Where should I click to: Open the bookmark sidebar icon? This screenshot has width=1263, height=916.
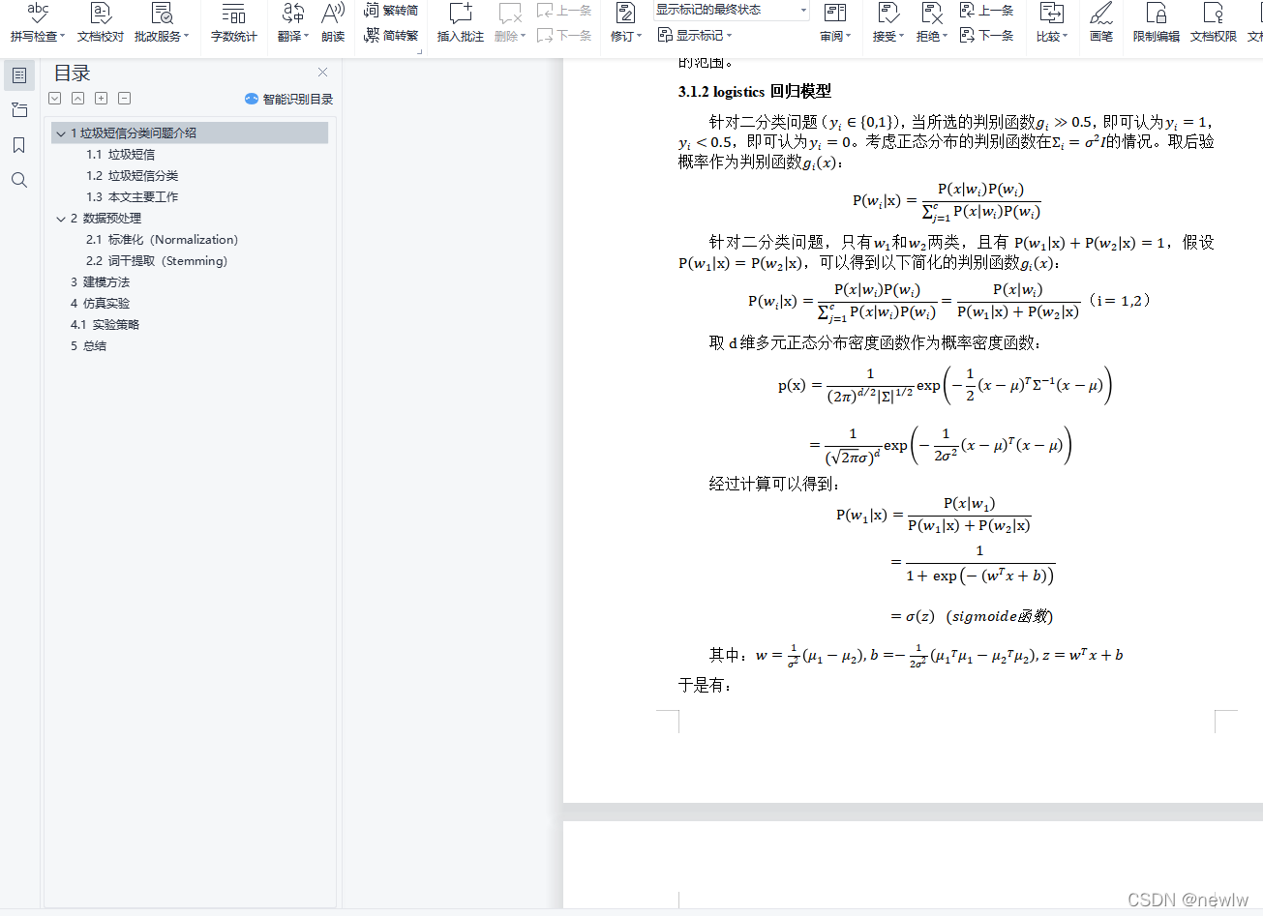(19, 145)
